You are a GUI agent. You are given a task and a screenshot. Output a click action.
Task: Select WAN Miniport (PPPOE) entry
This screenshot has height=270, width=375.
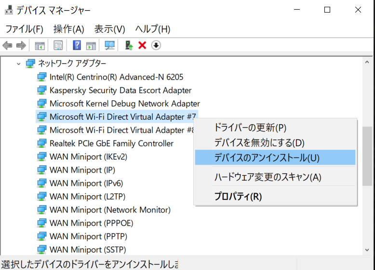[91, 223]
